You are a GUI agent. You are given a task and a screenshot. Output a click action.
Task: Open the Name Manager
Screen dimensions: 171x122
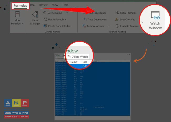pyautogui.click(x=35, y=18)
